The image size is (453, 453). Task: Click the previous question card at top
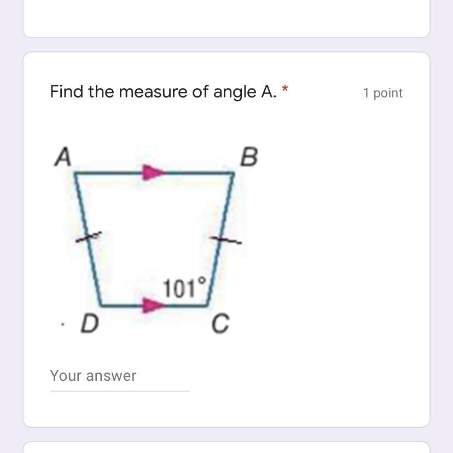click(226, 19)
